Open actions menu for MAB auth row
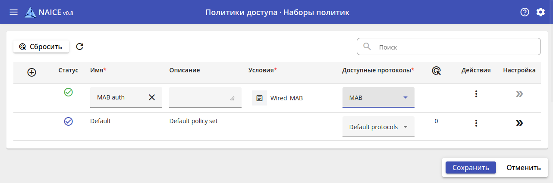 coord(476,94)
